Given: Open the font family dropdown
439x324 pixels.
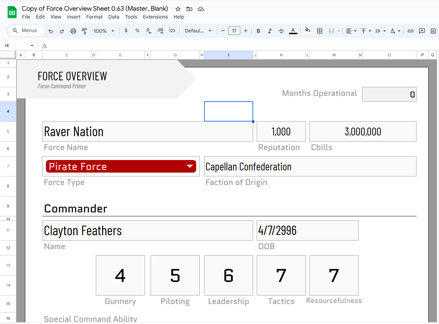Looking at the screenshot, I should [x=198, y=31].
